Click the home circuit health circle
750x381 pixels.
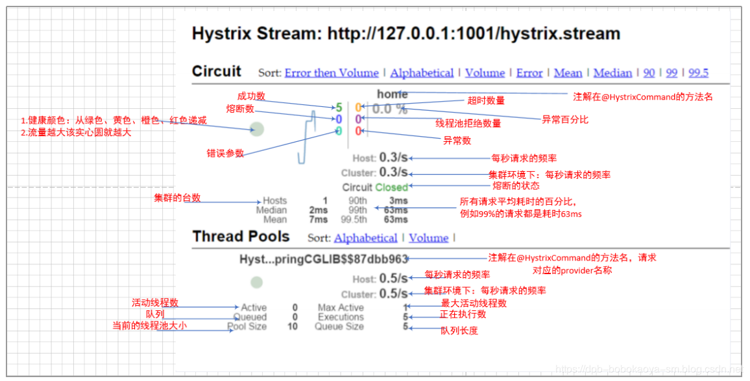[x=258, y=129]
